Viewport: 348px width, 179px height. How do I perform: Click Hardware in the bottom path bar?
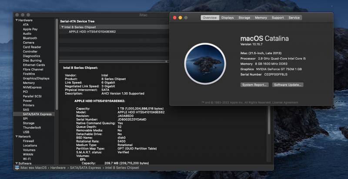[x=58, y=168]
